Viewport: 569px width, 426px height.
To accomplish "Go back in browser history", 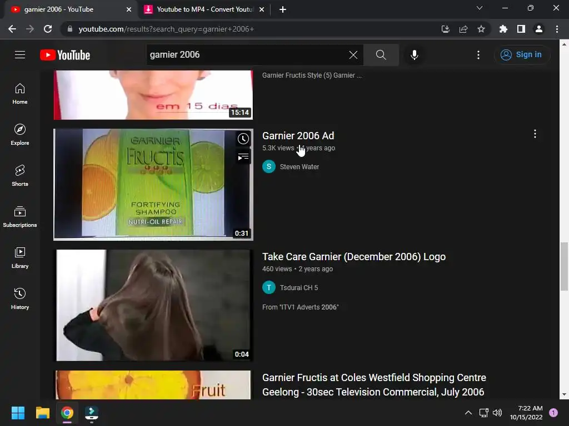I will (12, 29).
